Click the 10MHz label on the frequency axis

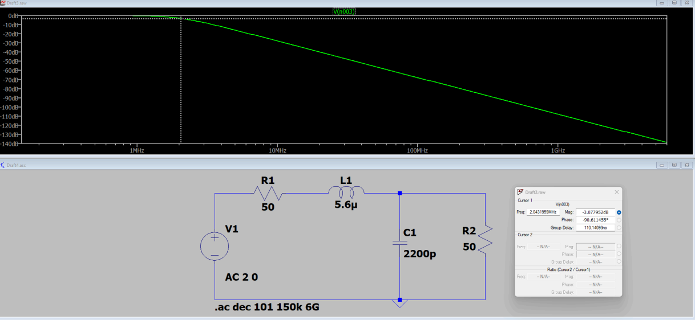pyautogui.click(x=277, y=150)
